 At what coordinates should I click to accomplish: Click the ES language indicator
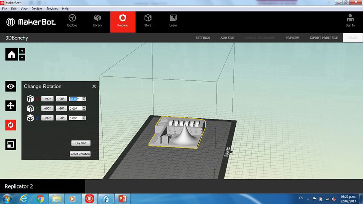click(x=301, y=198)
